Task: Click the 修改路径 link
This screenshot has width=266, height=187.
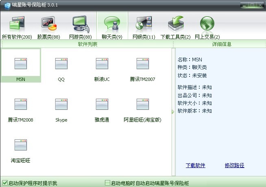Action: tap(234, 165)
